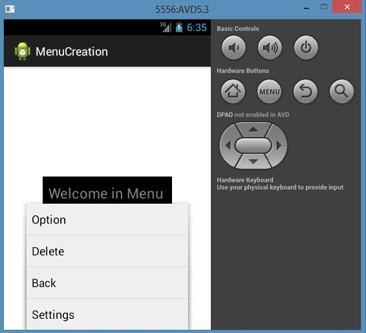Click the hardware Search magnifier button
366x333 pixels.
coord(341,91)
